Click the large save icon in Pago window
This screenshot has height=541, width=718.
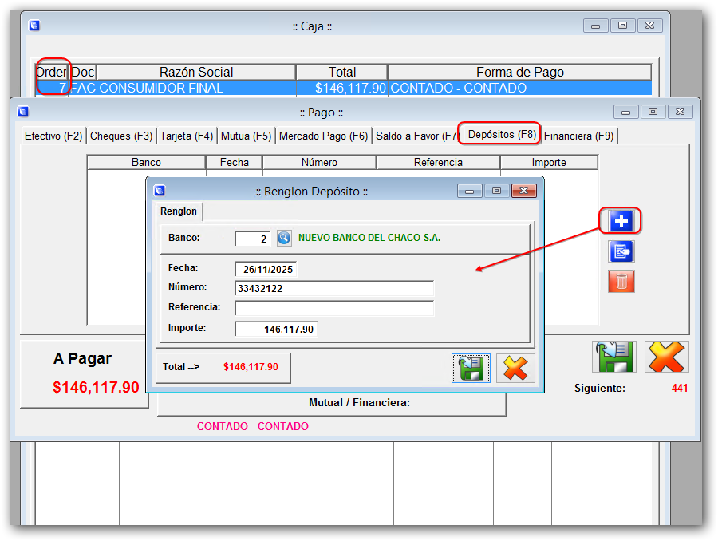[613, 357]
